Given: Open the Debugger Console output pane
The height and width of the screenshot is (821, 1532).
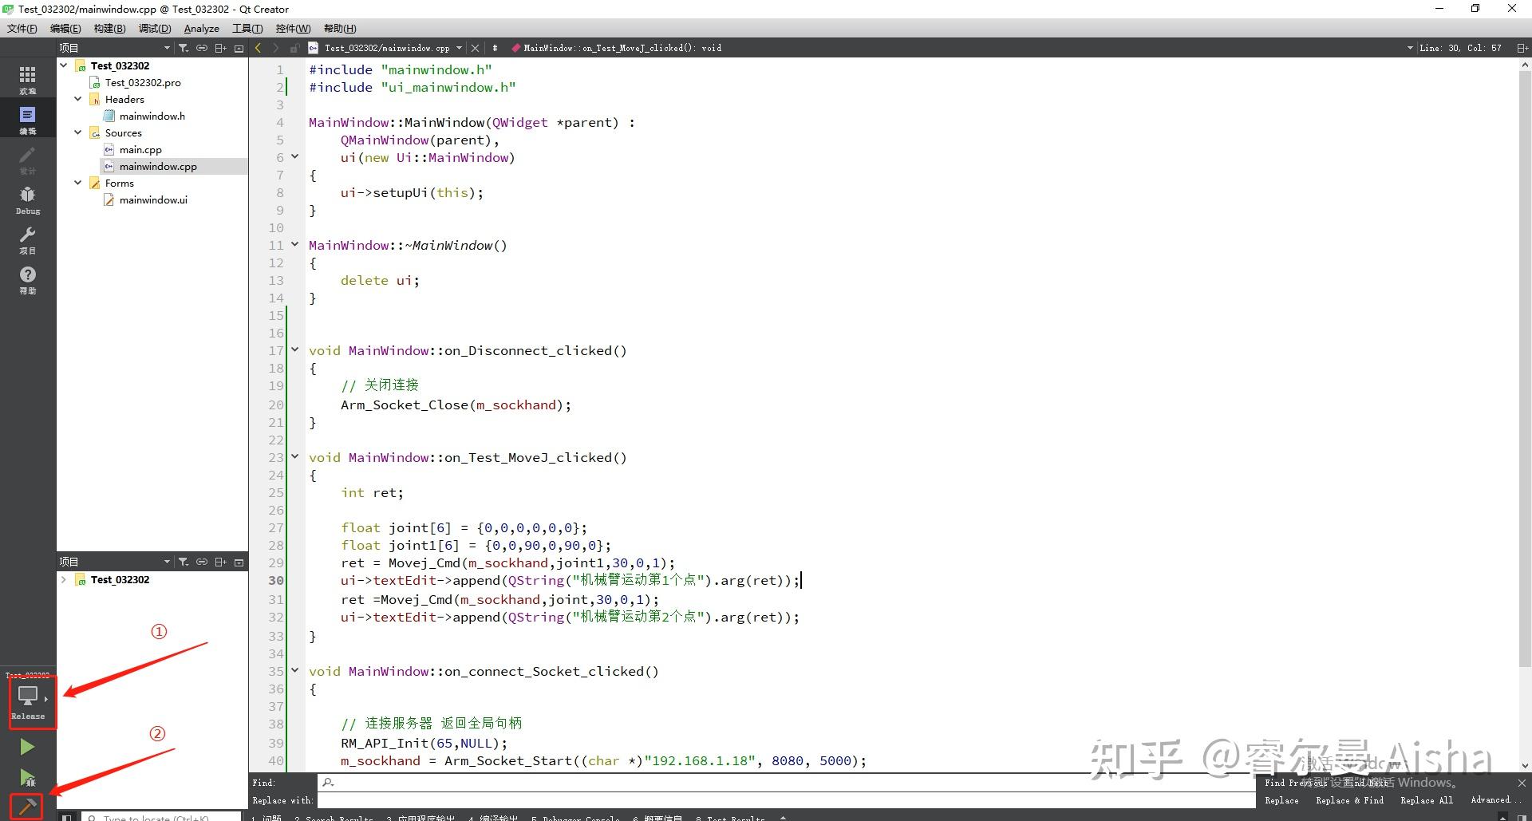Looking at the screenshot, I should click(575, 818).
